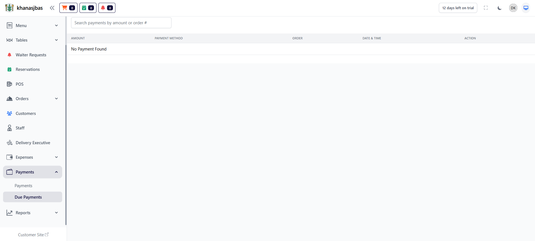This screenshot has height=241, width=535.
Task: Open today's orders cart counter
Action: [68, 8]
